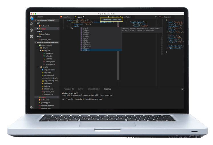
Task: Open angular-csp.css in the file tree
Action: 50,70
